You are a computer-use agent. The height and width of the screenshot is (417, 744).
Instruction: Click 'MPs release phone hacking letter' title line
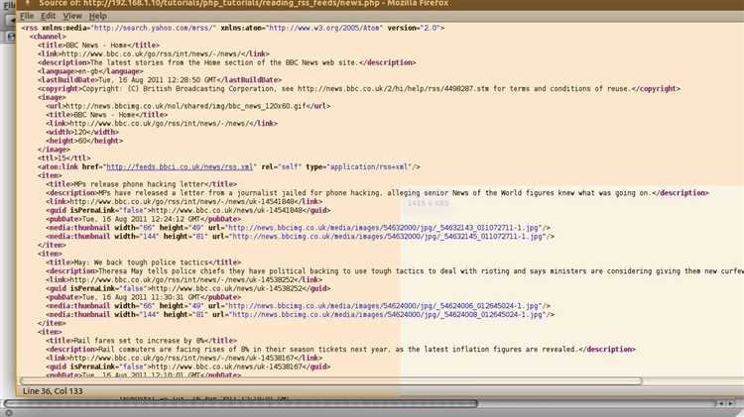pyautogui.click(x=142, y=184)
